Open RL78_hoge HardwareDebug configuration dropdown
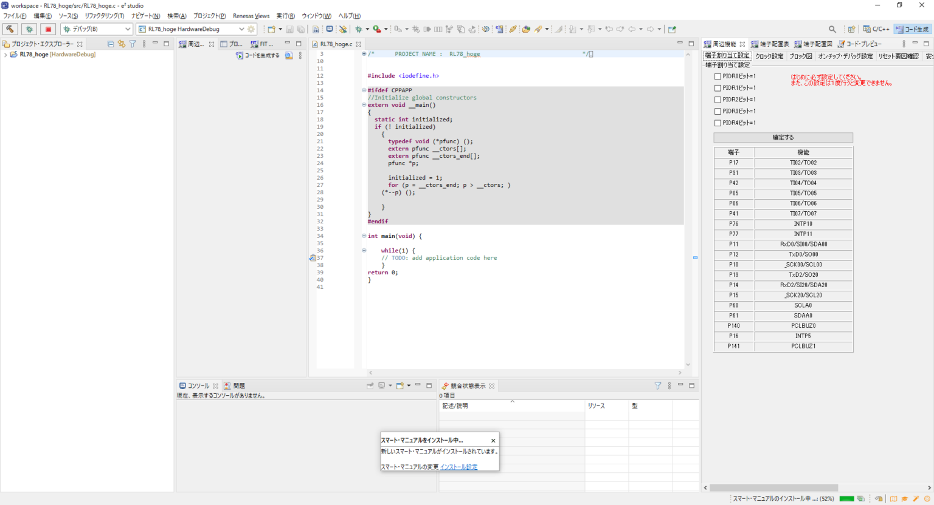This screenshot has height=505, width=934. pos(241,29)
